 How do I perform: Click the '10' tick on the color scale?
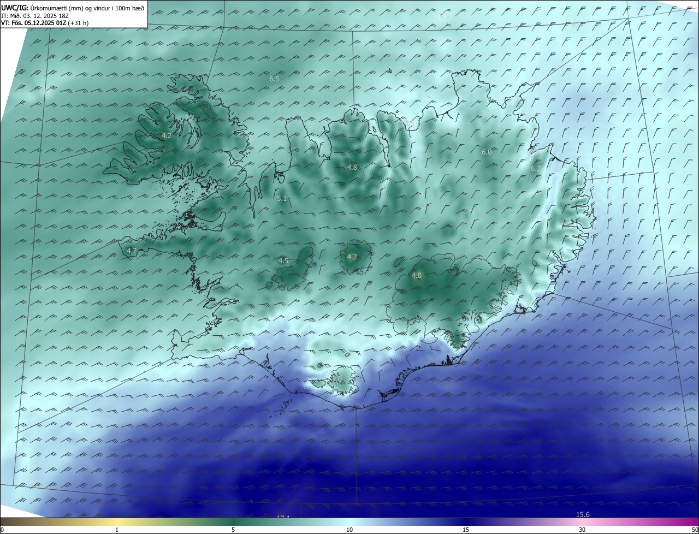[349, 530]
